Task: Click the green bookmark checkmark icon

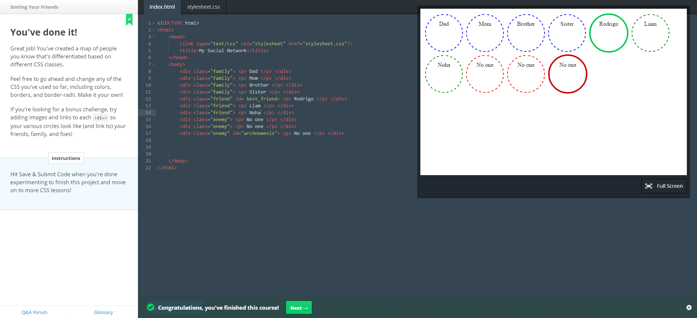Action: [x=129, y=19]
